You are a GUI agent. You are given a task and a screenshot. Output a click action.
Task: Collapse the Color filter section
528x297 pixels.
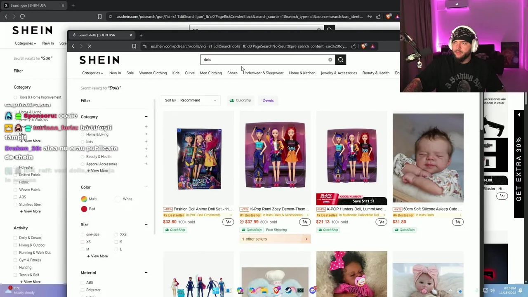pyautogui.click(x=146, y=187)
